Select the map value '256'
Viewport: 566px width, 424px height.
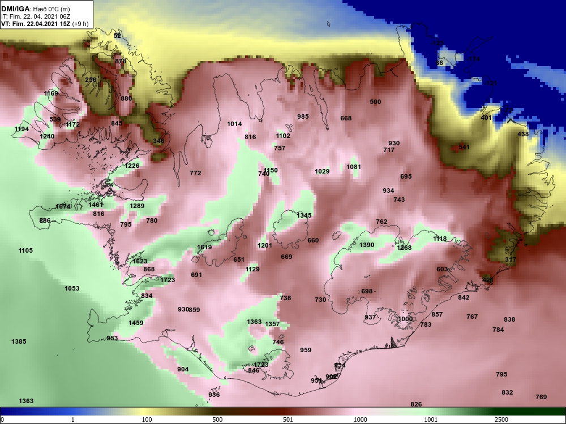tap(91, 80)
